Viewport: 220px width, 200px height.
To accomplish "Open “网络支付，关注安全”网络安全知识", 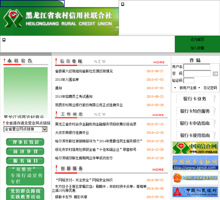I will (x=84, y=180).
